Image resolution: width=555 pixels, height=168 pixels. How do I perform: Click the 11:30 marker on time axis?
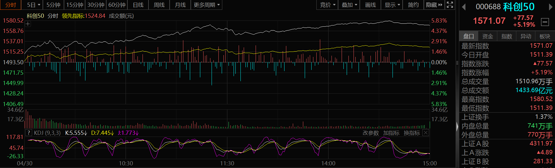tap(227, 163)
